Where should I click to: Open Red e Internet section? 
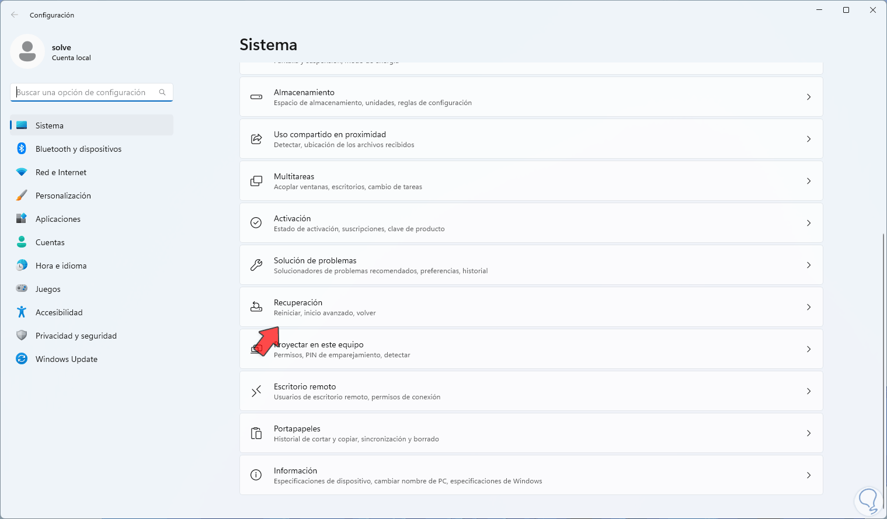click(x=61, y=172)
